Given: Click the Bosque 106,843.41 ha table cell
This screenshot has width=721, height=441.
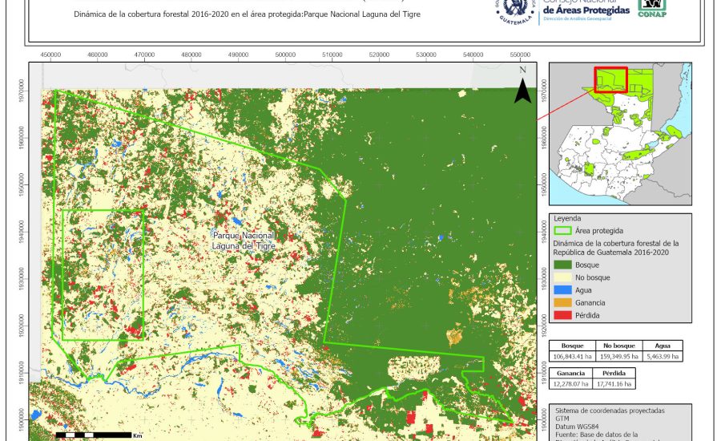Looking at the screenshot, I should pos(571,356).
